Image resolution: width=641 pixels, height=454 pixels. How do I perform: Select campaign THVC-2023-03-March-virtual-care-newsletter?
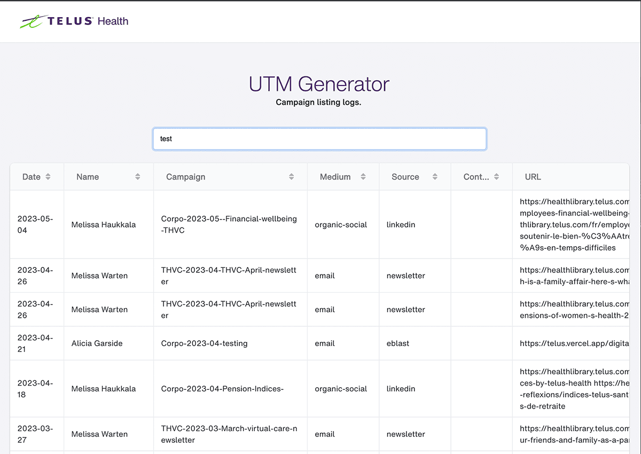tap(229, 434)
